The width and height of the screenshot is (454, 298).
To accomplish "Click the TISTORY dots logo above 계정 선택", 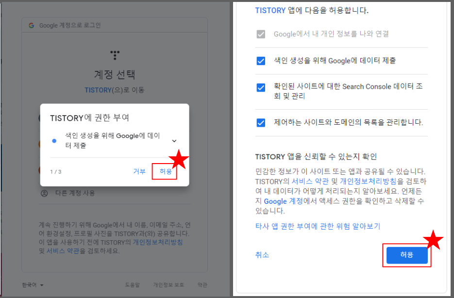I will click(x=115, y=55).
